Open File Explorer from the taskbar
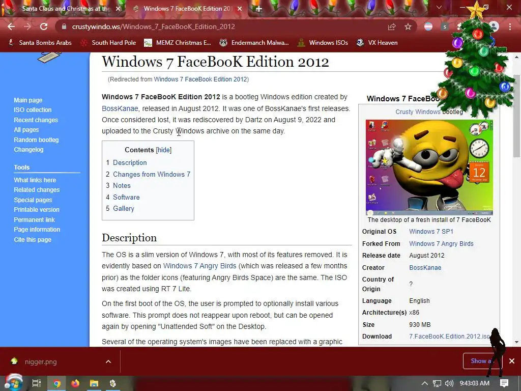Screen dimensions: 521x391 coord(94,383)
